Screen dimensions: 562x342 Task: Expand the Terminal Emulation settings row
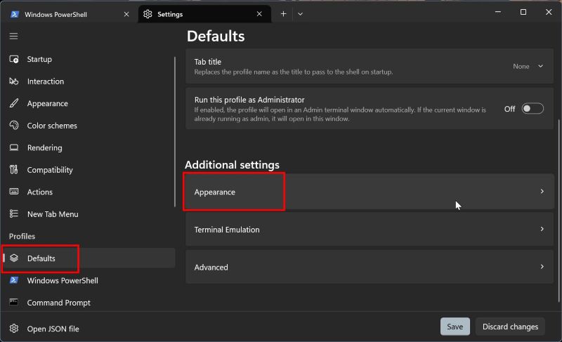[x=365, y=230]
